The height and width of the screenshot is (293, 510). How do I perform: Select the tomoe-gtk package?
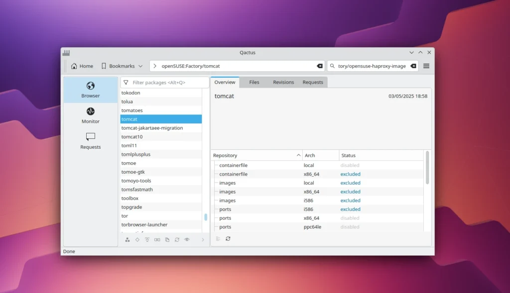pos(161,172)
